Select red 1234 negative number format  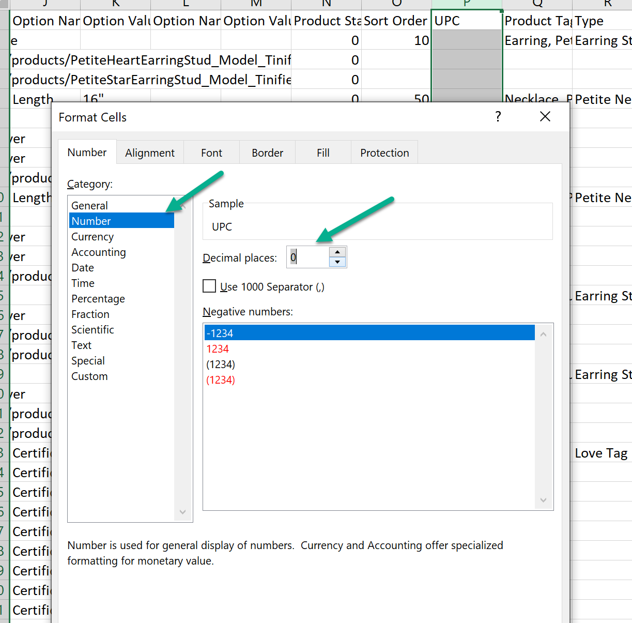218,349
